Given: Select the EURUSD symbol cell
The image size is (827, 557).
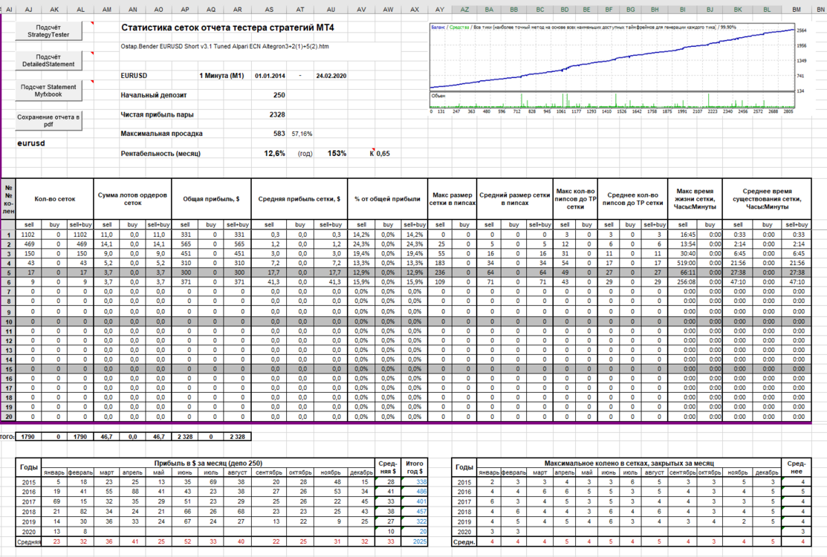Looking at the screenshot, I should pos(134,76).
